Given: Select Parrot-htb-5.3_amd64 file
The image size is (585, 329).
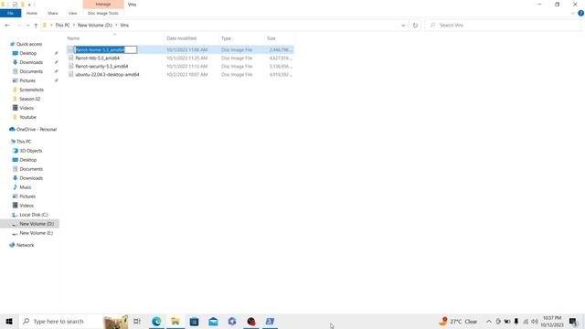Looking at the screenshot, I should pos(98,58).
